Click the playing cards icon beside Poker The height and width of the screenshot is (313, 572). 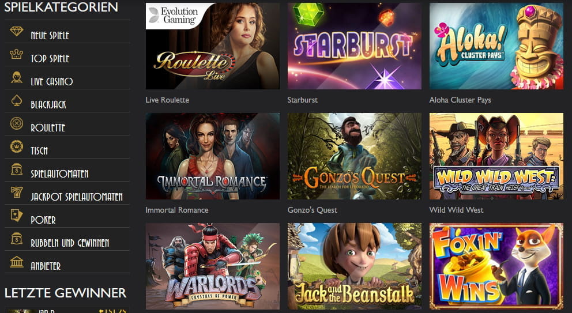(x=16, y=216)
